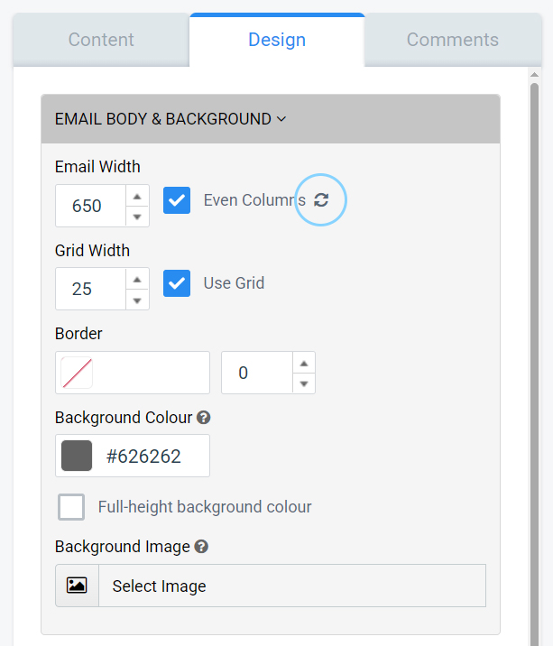This screenshot has width=553, height=646.
Task: Open the grey #626262 background colour swatch
Action: 77,456
